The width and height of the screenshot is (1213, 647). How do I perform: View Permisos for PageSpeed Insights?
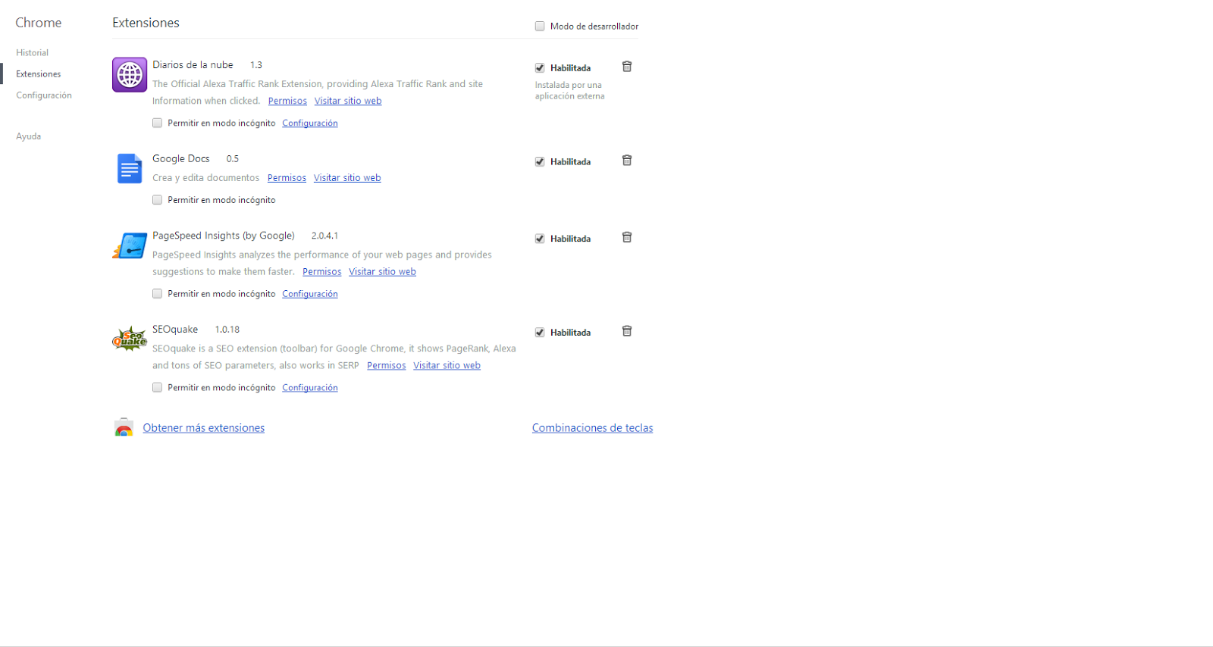pos(321,271)
